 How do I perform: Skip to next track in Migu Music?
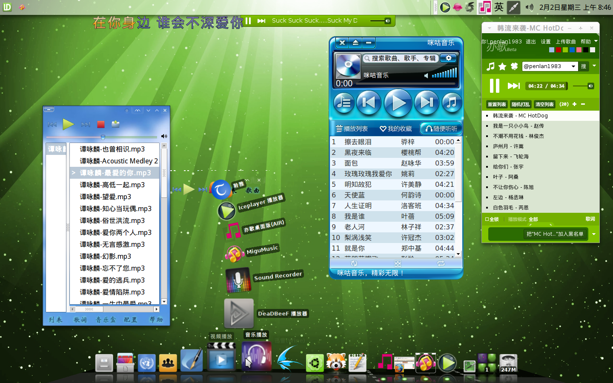[x=427, y=103]
